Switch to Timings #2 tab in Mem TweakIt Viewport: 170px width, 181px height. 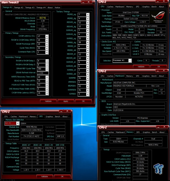click(x=18, y=7)
